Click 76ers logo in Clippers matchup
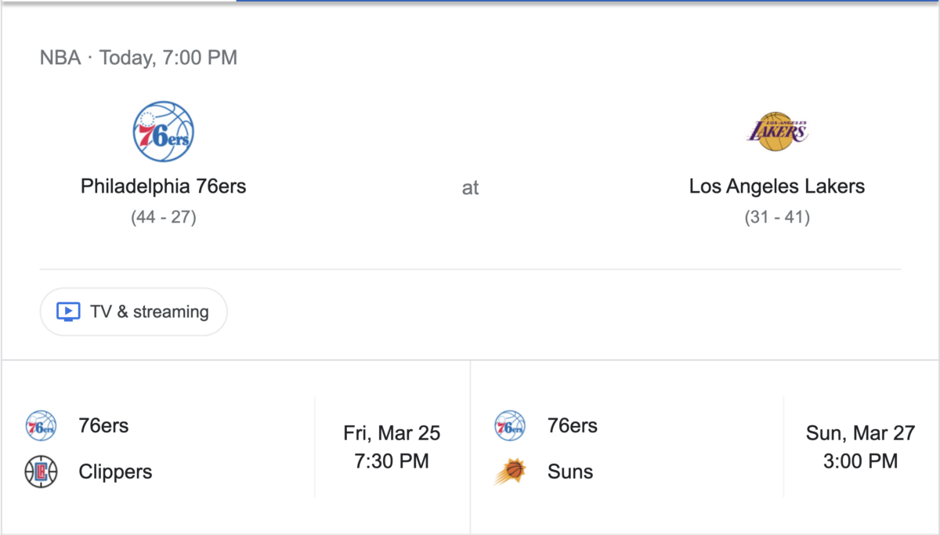The height and width of the screenshot is (535, 940). point(41,426)
